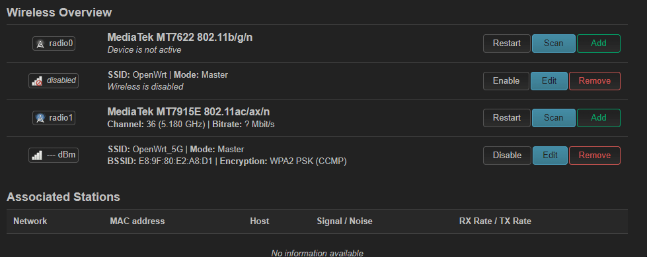This screenshot has width=647, height=257.
Task: Edit the OpenWrt SSID settings
Action: [x=549, y=81]
